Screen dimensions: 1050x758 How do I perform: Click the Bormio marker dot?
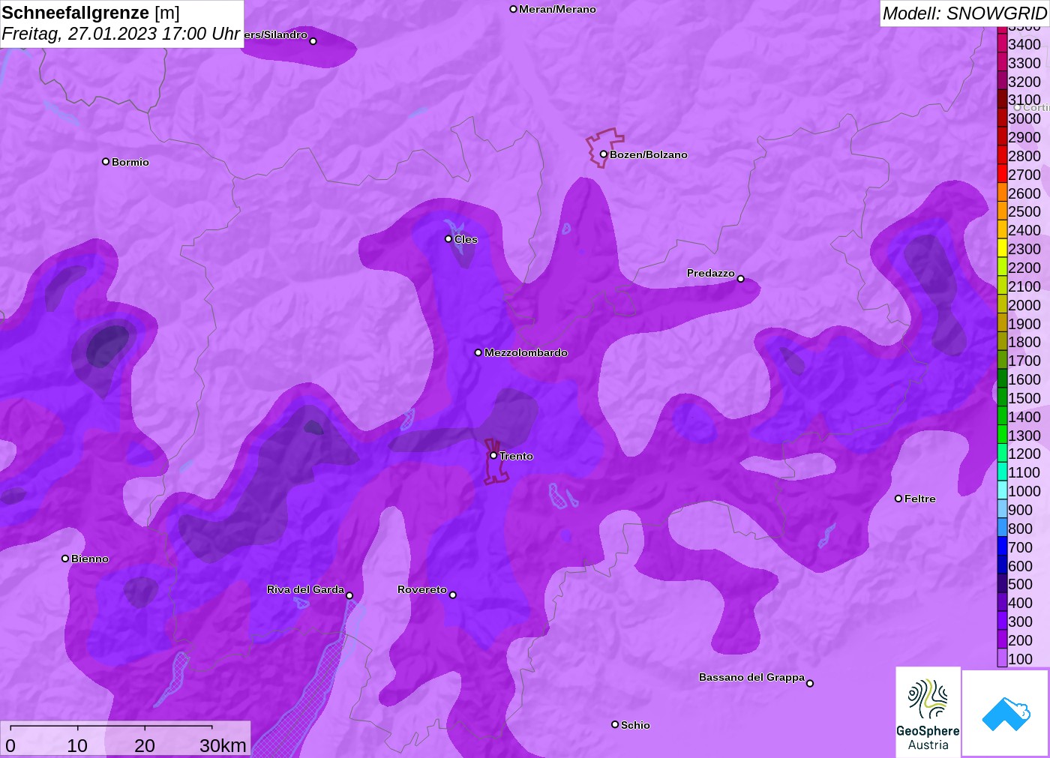point(106,161)
